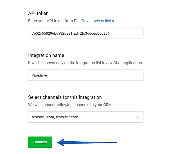Click 'We will connect following channels' text
Viewport: 171px width, 154px height.
70,105
